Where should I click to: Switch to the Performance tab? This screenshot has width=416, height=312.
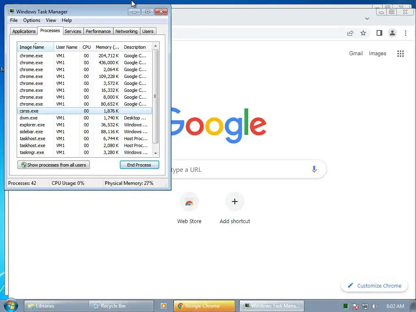pyautogui.click(x=98, y=31)
